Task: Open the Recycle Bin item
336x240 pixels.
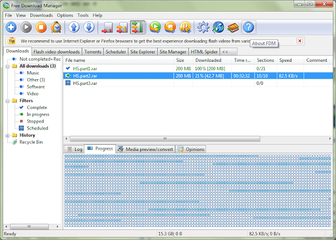Action: coord(31,142)
